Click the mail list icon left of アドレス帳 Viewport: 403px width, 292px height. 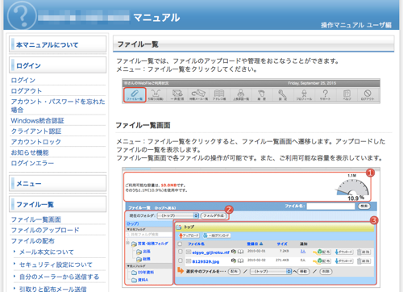tap(198, 94)
